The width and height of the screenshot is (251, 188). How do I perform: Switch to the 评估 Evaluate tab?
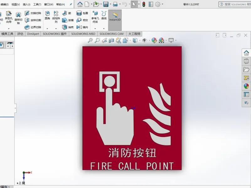[x=20, y=34]
